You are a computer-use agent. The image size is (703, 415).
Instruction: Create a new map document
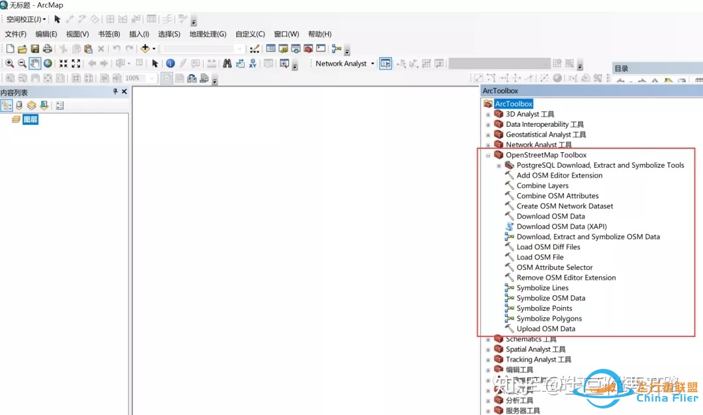(10, 49)
